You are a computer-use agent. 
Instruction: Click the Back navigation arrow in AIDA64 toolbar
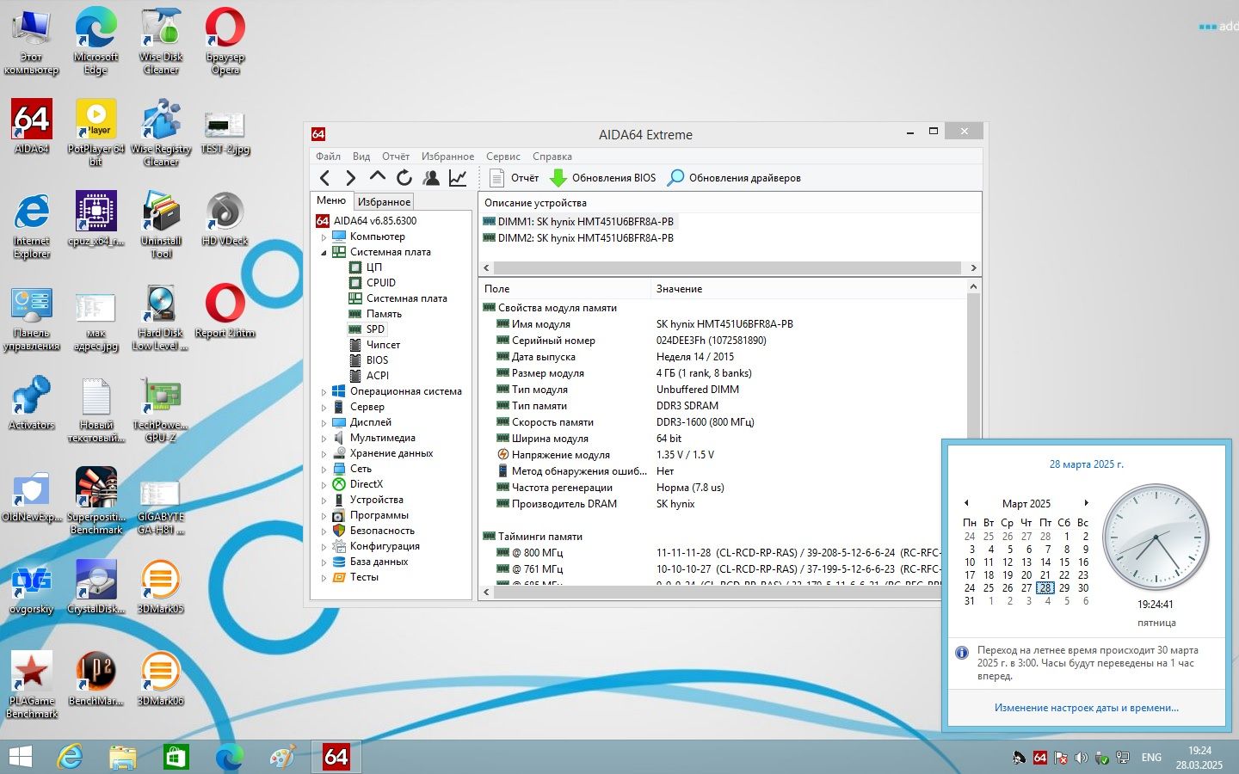324,178
